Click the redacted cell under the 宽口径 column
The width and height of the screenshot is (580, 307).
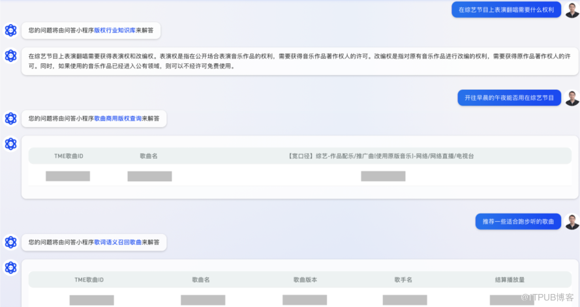(x=383, y=176)
